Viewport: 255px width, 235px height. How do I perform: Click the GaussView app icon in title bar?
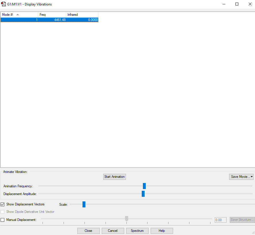pyautogui.click(x=3, y=4)
